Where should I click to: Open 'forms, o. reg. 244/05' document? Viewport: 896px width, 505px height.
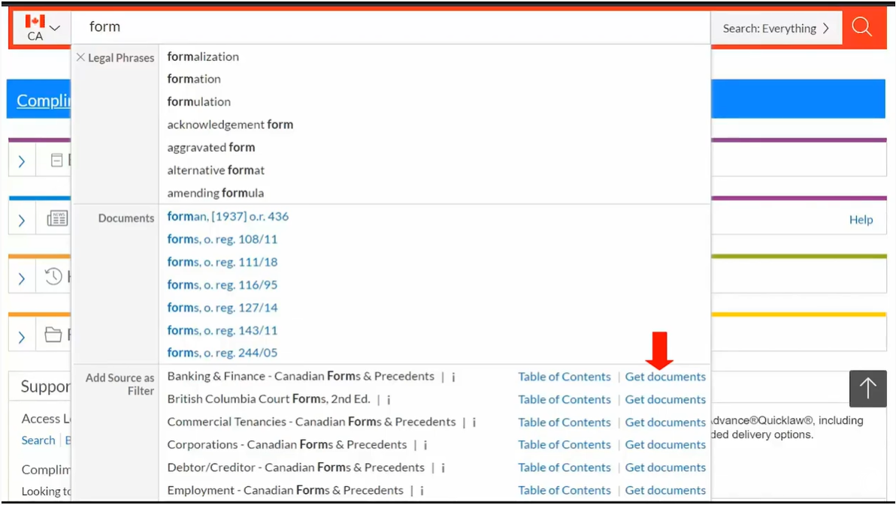click(222, 353)
